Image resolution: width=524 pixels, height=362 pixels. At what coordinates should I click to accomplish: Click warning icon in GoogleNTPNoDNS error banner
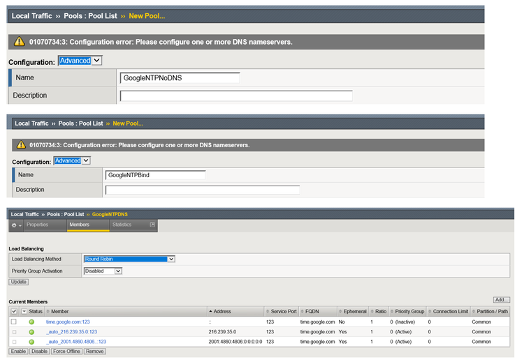pyautogui.click(x=19, y=42)
